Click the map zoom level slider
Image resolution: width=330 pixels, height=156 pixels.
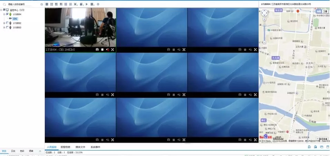pyautogui.click(x=264, y=31)
